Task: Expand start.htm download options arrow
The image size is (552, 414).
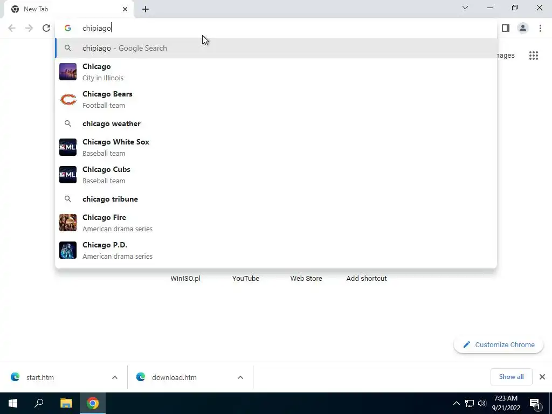Action: tap(115, 377)
